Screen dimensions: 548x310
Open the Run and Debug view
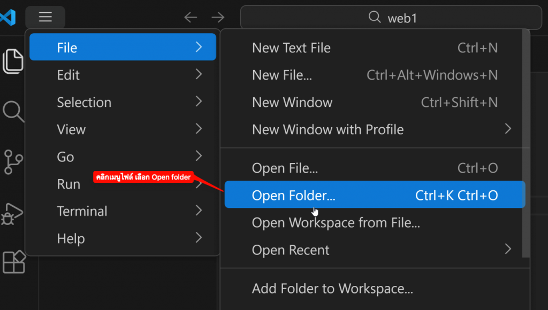12,213
